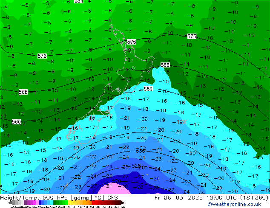Click the 560 label at the left edge
Viewport: 270px width, 208px height.
[x=16, y=122]
